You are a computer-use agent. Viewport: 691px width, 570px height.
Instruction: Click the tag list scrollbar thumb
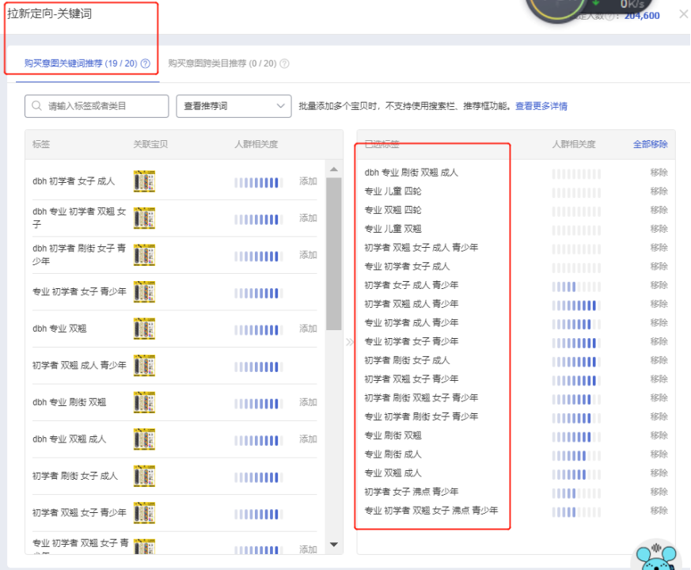(x=334, y=254)
